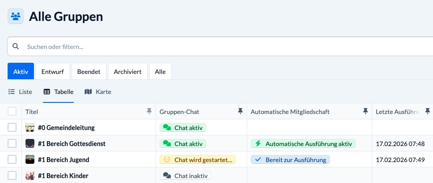Image resolution: width=433 pixels, height=183 pixels.
Task: Switch to the Entwurf tab
Action: 52,71
